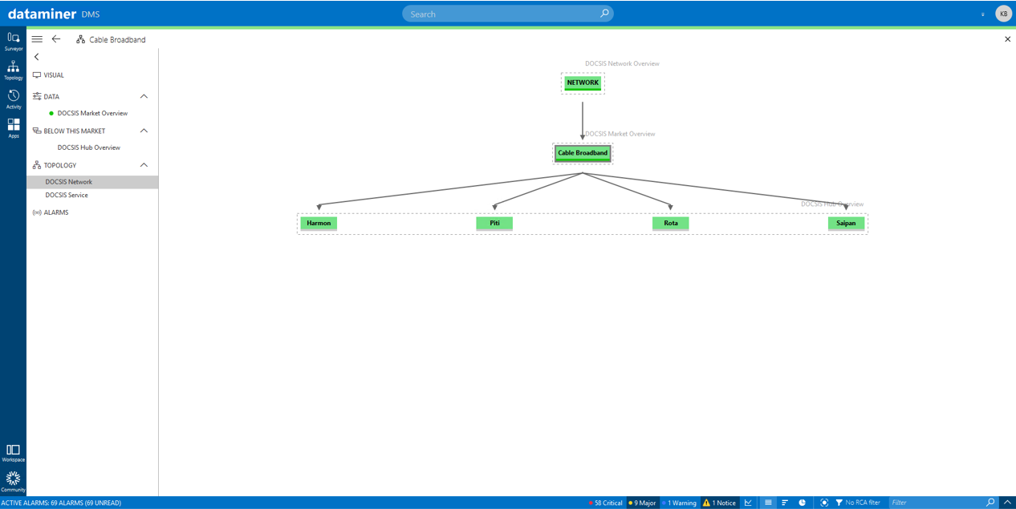1016x509 pixels.
Task: Click the Rota hub node
Action: point(671,224)
